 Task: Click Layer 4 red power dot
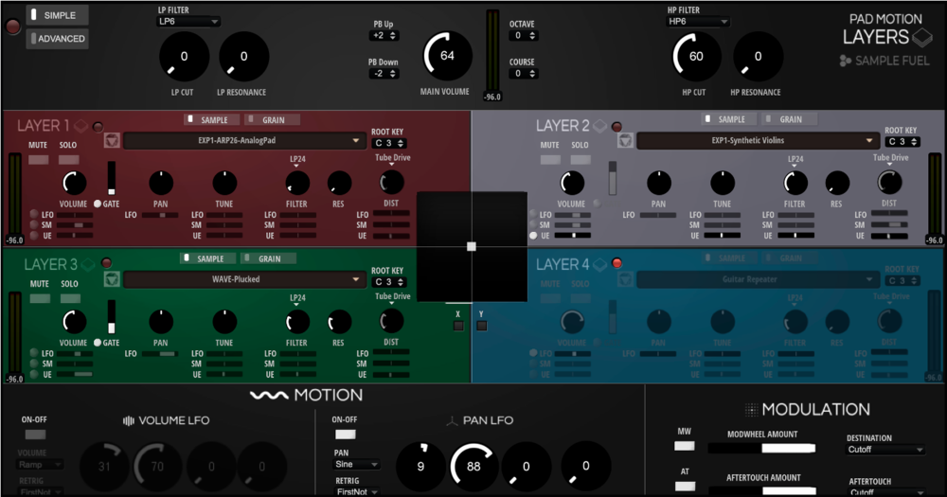pos(616,262)
